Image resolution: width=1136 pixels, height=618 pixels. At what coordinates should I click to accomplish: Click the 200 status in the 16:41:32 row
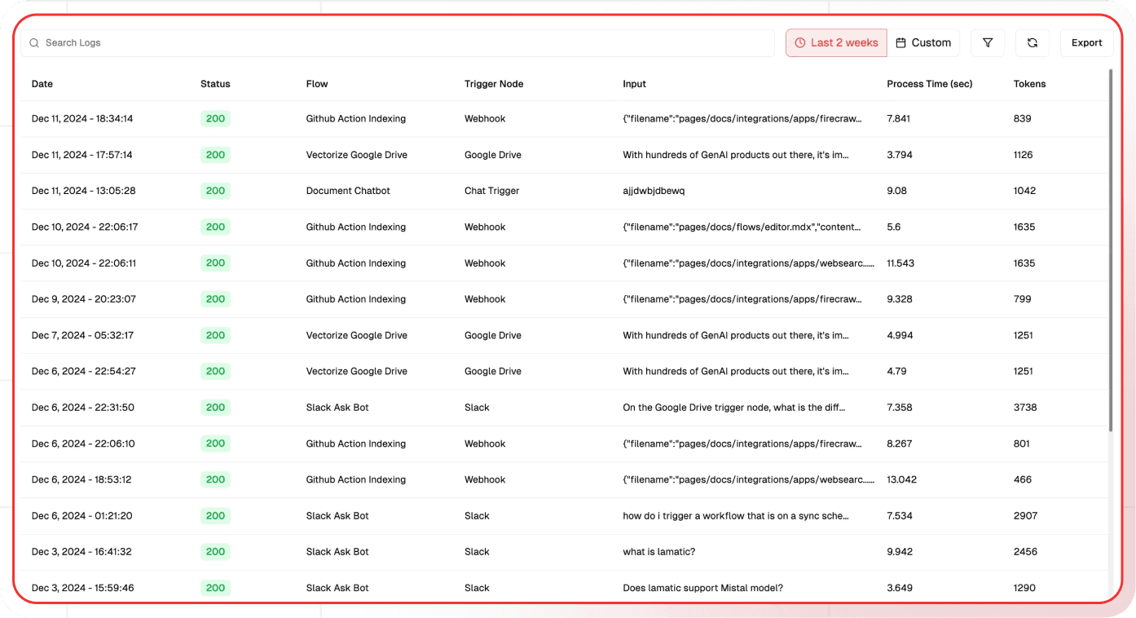click(x=215, y=552)
